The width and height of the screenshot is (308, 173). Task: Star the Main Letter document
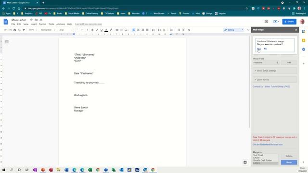(31, 20)
